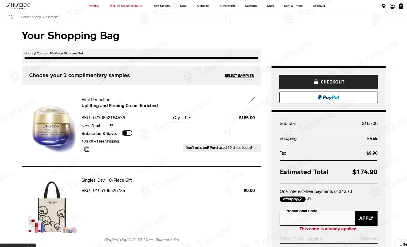This screenshot has width=407, height=247.
Task: Click the Promotional Code input field
Action: click(x=317, y=219)
